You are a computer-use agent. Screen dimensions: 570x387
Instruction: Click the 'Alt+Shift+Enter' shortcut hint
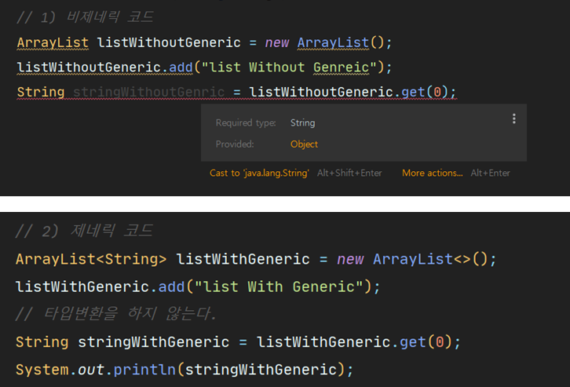349,173
